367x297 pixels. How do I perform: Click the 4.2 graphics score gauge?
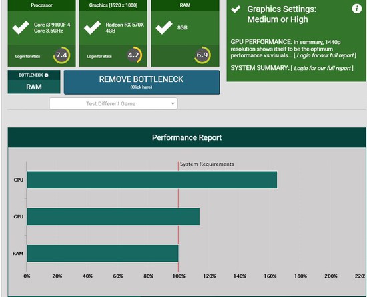point(133,55)
